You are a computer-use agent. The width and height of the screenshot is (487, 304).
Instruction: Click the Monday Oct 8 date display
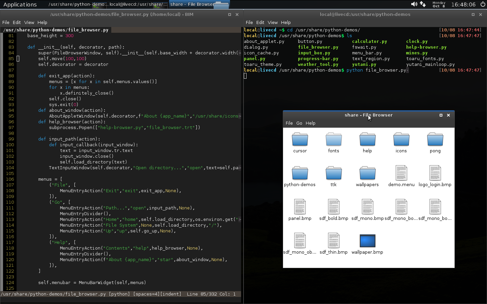439,4
